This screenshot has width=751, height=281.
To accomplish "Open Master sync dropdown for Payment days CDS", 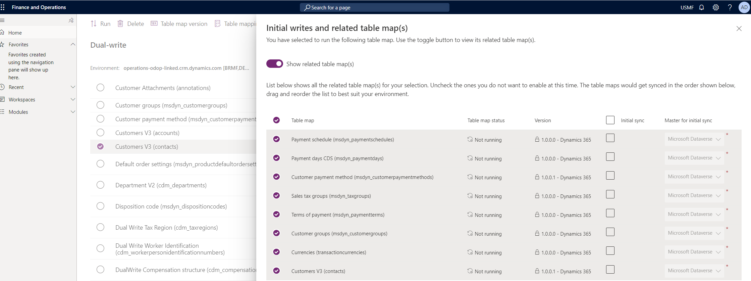I will [x=694, y=158].
